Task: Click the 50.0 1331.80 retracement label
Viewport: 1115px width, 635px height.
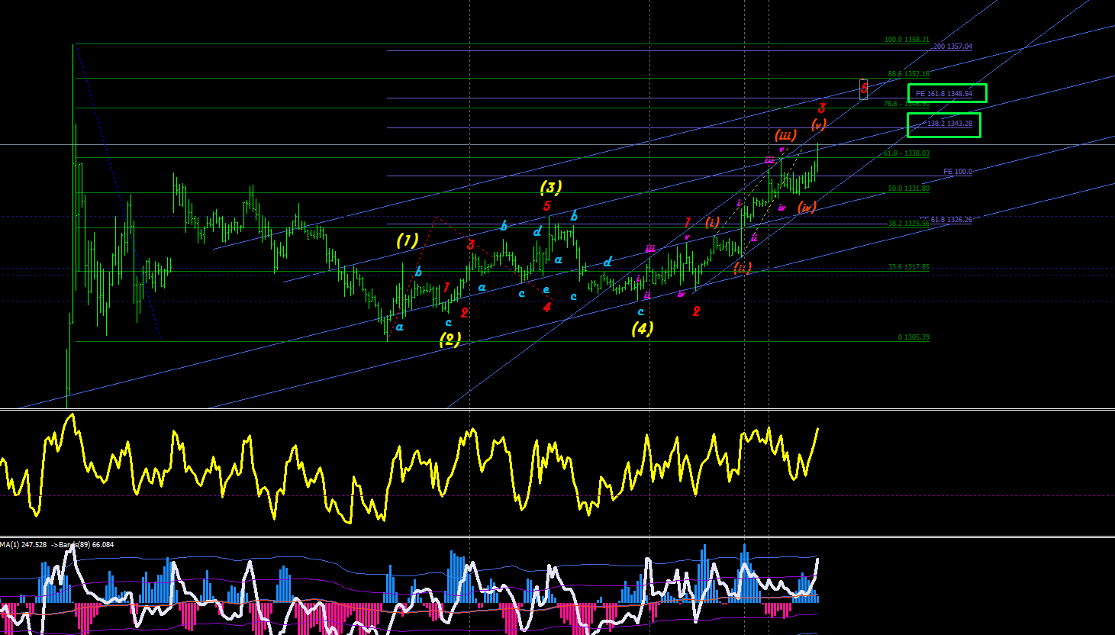Action: [x=909, y=189]
